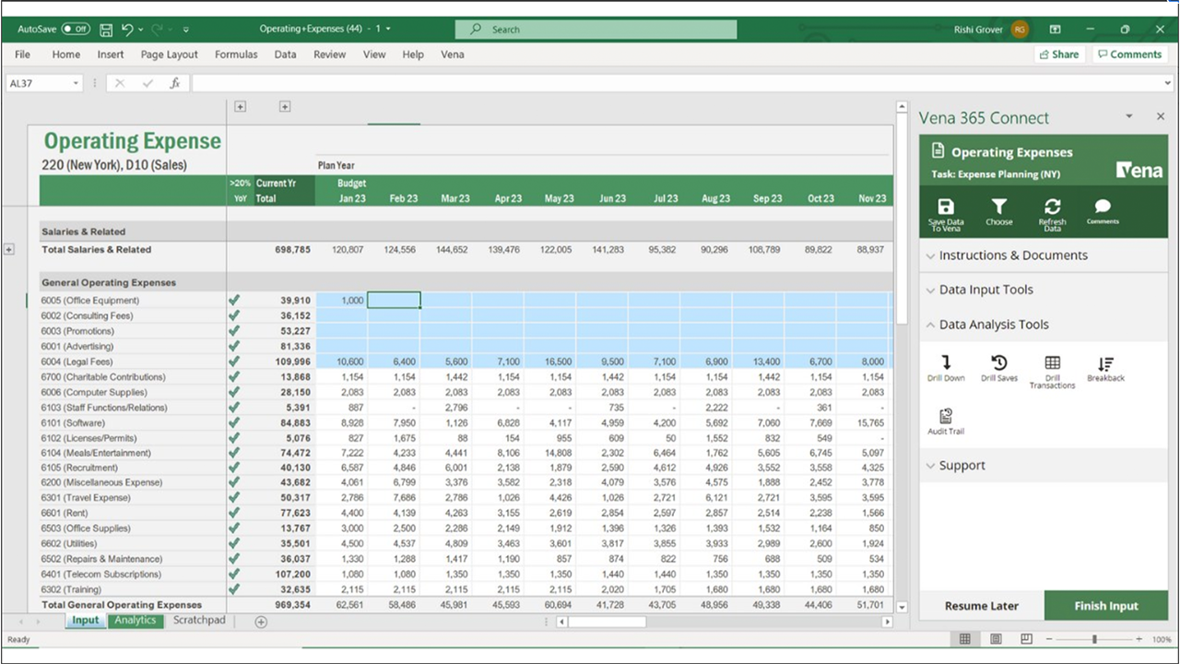Select the Input sheet tab

[x=86, y=621]
